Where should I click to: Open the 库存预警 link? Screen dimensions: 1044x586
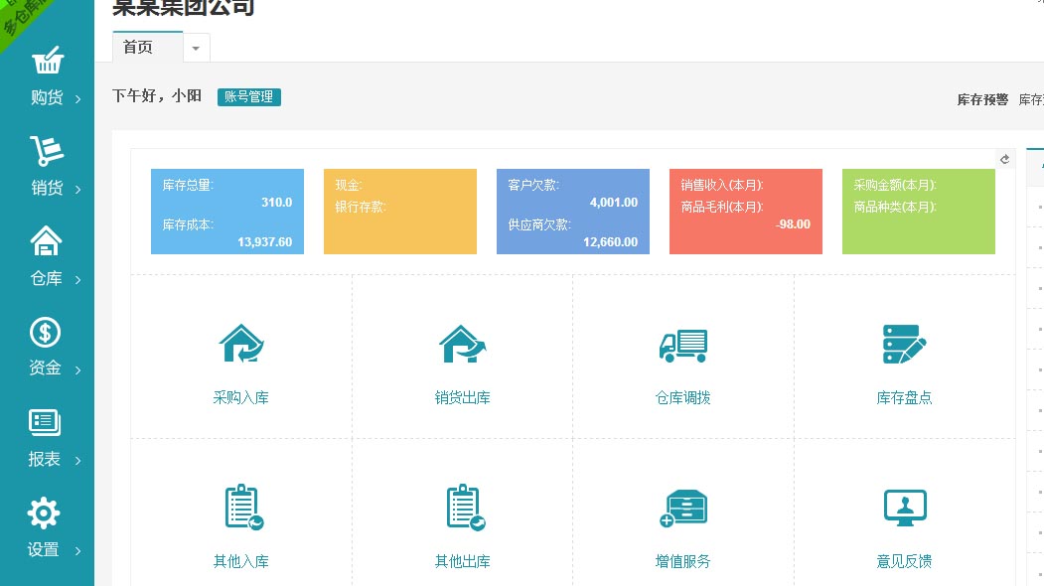coord(982,100)
